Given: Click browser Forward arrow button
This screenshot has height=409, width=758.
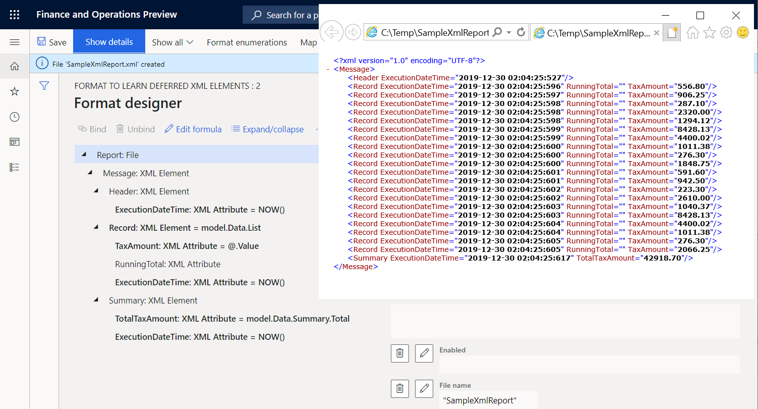Looking at the screenshot, I should pos(353,32).
